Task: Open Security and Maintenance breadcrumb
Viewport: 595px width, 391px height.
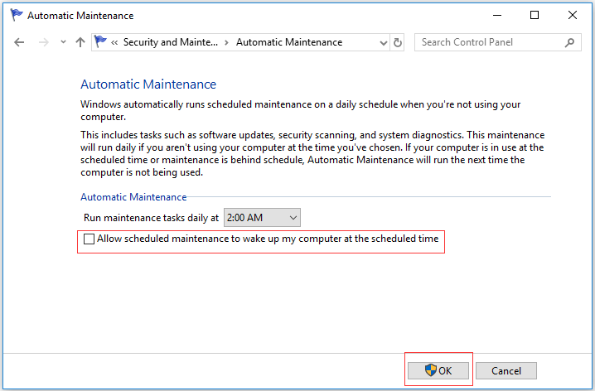Action: coord(171,42)
